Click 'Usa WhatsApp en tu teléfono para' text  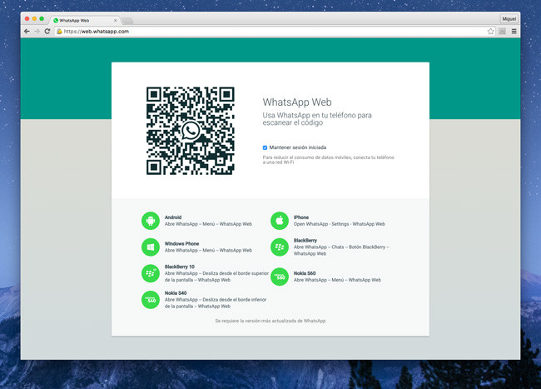pyautogui.click(x=317, y=115)
